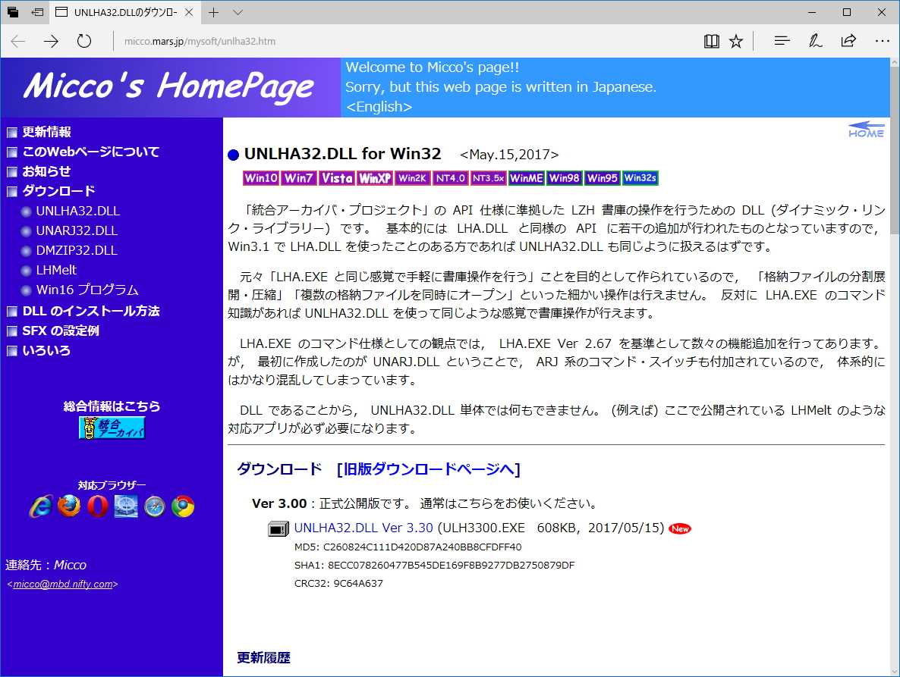Click the Win10 compatibility badge
Viewport: 900px width, 677px height.
[x=260, y=178]
